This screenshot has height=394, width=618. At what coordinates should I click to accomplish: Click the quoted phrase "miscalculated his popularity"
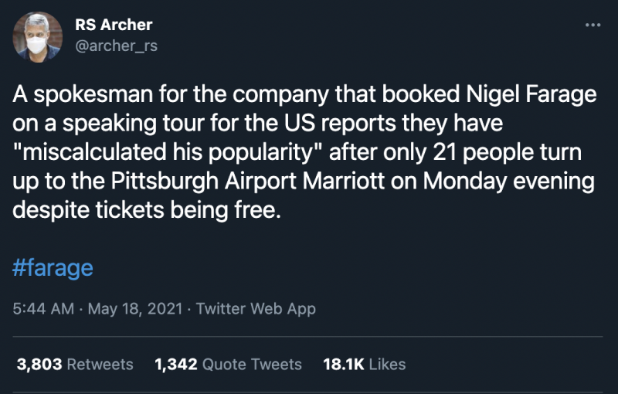pos(168,154)
